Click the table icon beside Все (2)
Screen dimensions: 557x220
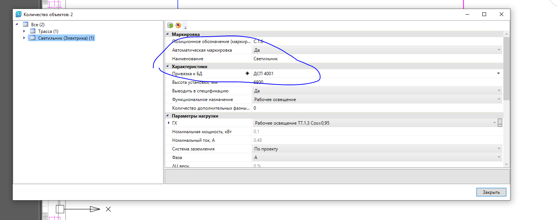[x=26, y=24]
